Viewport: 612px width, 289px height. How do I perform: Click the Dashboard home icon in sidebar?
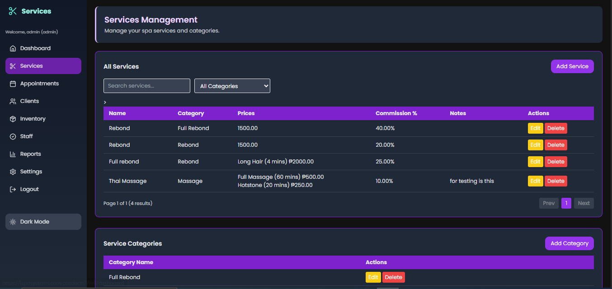pyautogui.click(x=13, y=48)
